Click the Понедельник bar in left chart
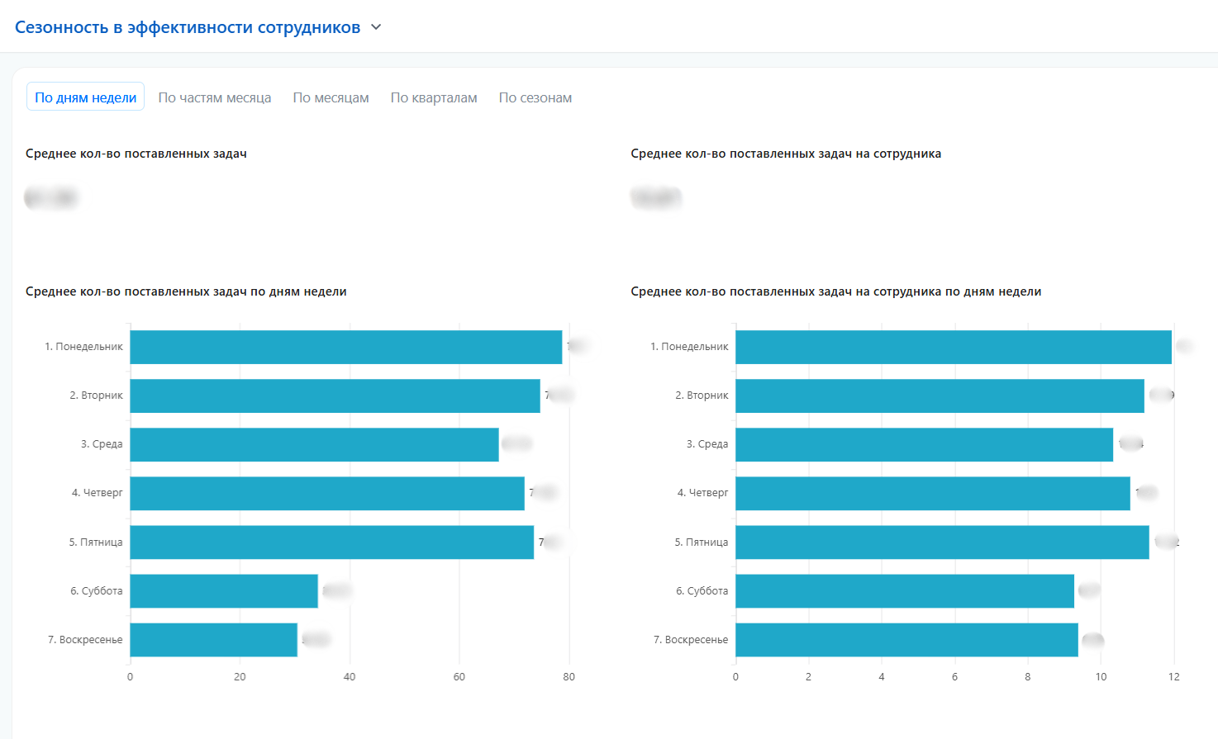1218x739 pixels. coord(345,347)
